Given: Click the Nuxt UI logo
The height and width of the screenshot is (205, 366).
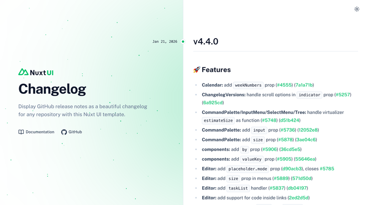Looking at the screenshot, I should 36,72.
